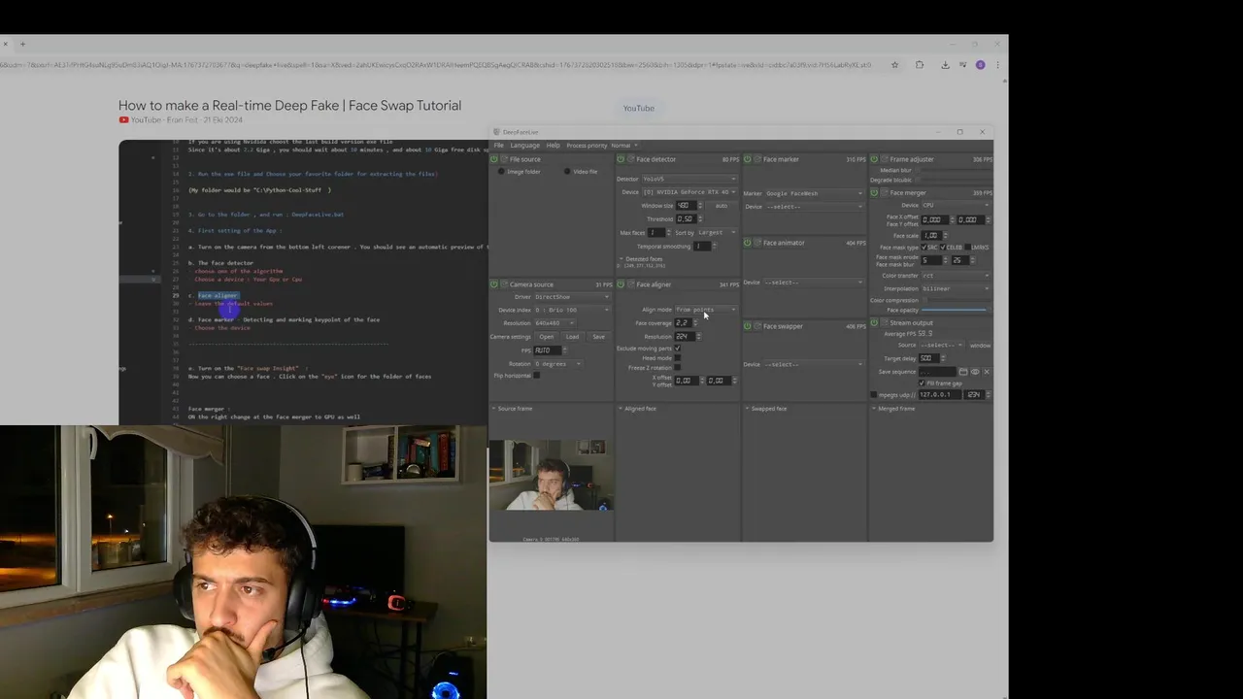
Task: Click the reset icon beside Face marker
Action: [x=757, y=159]
